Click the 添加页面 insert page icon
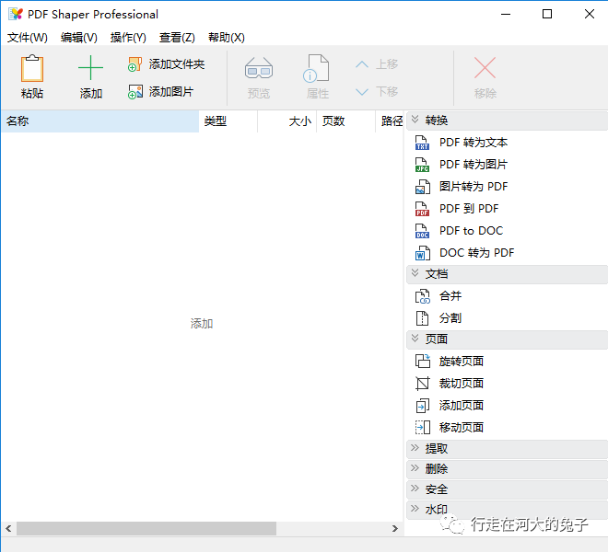Screen dimensions: 608x552 pyautogui.click(x=422, y=405)
